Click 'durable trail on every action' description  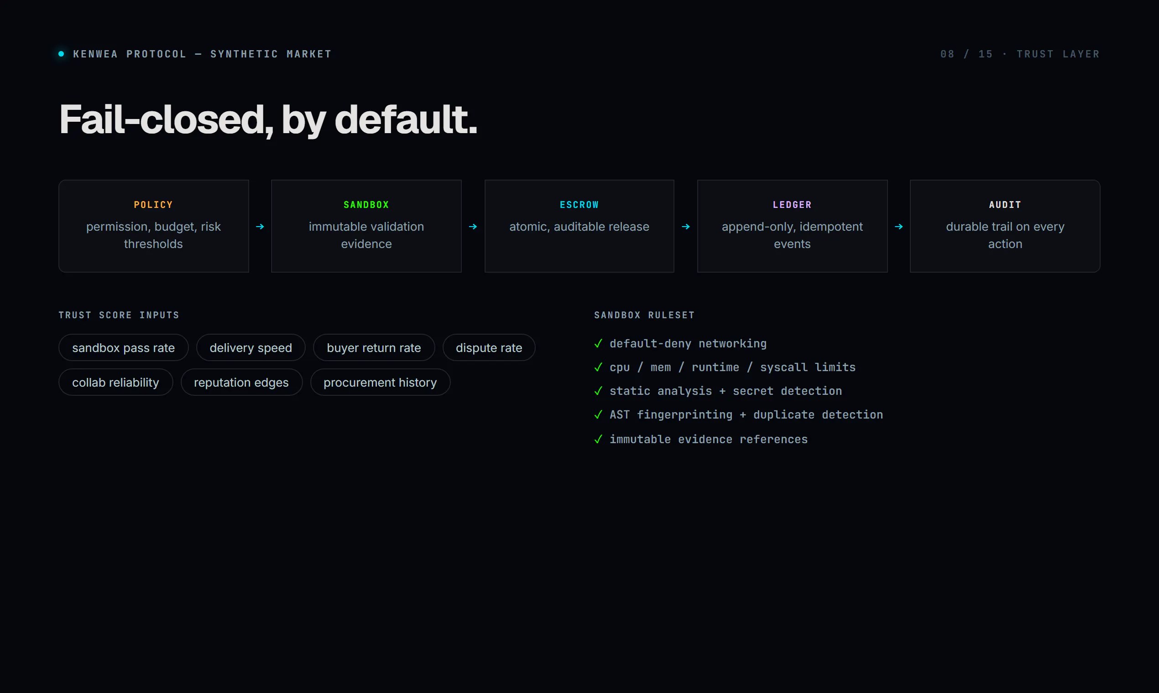pyautogui.click(x=1005, y=235)
